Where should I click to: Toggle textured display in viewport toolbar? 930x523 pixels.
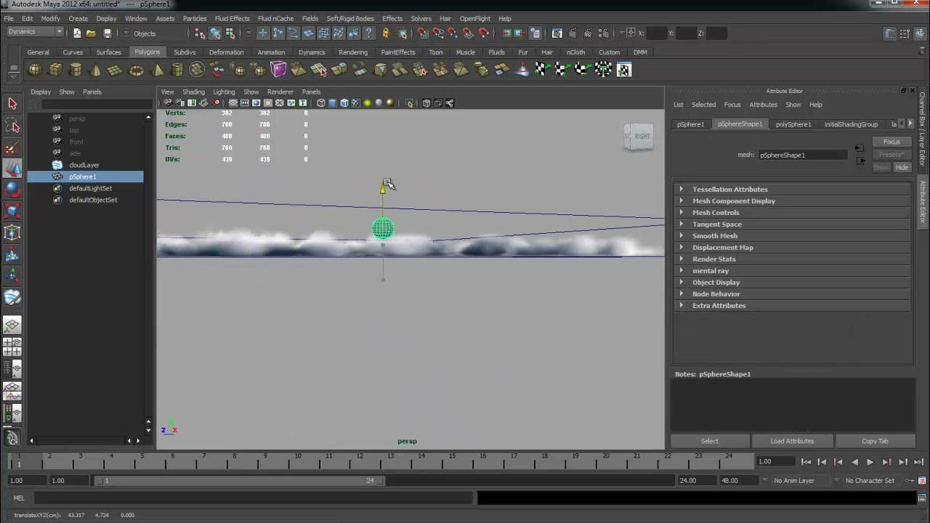tap(355, 103)
